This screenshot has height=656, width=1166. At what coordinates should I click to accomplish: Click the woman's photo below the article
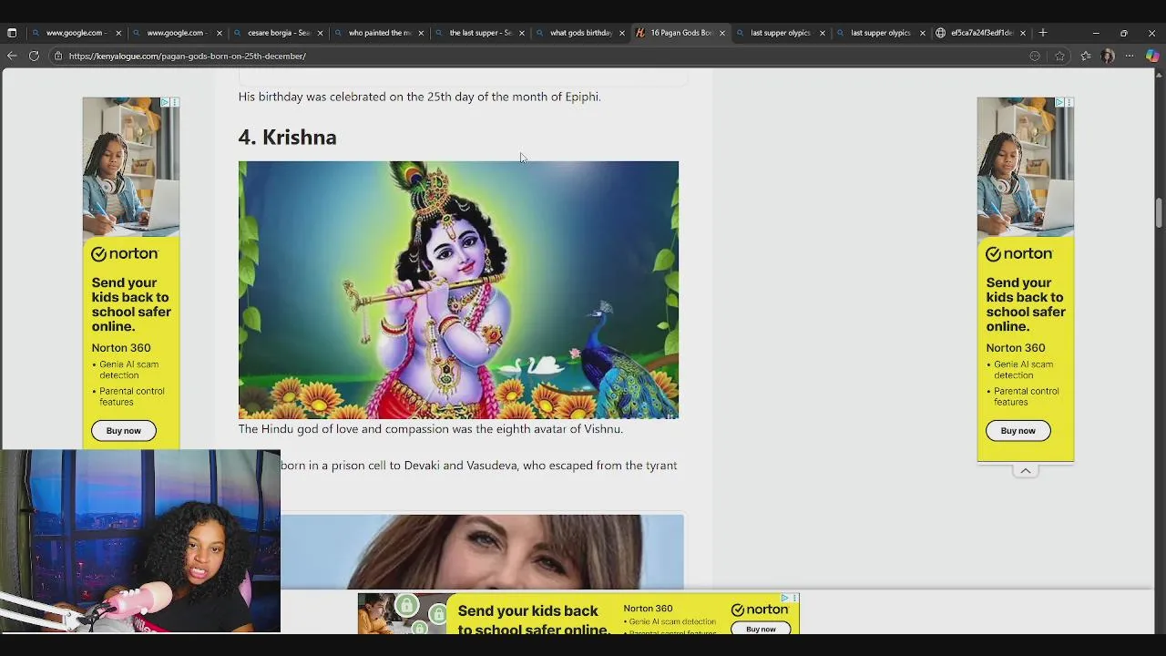[482, 551]
